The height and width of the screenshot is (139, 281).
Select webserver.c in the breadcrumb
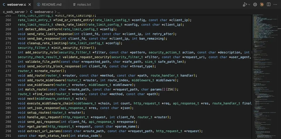point(44,12)
